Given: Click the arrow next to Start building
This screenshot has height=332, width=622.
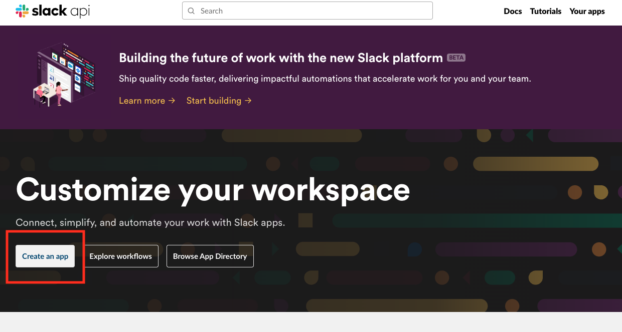Looking at the screenshot, I should click(249, 101).
